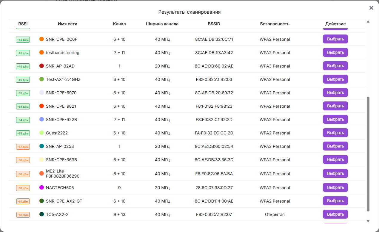Click the dark red dot beside SNR-AP-02AD
Screen dimensions: 379x232
click(42, 66)
